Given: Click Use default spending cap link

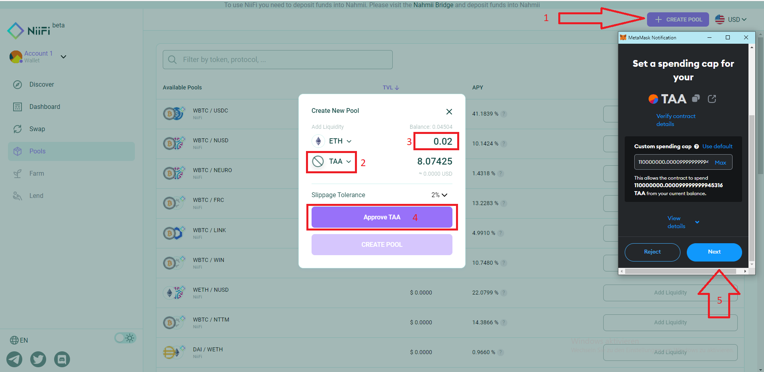Looking at the screenshot, I should click(717, 146).
